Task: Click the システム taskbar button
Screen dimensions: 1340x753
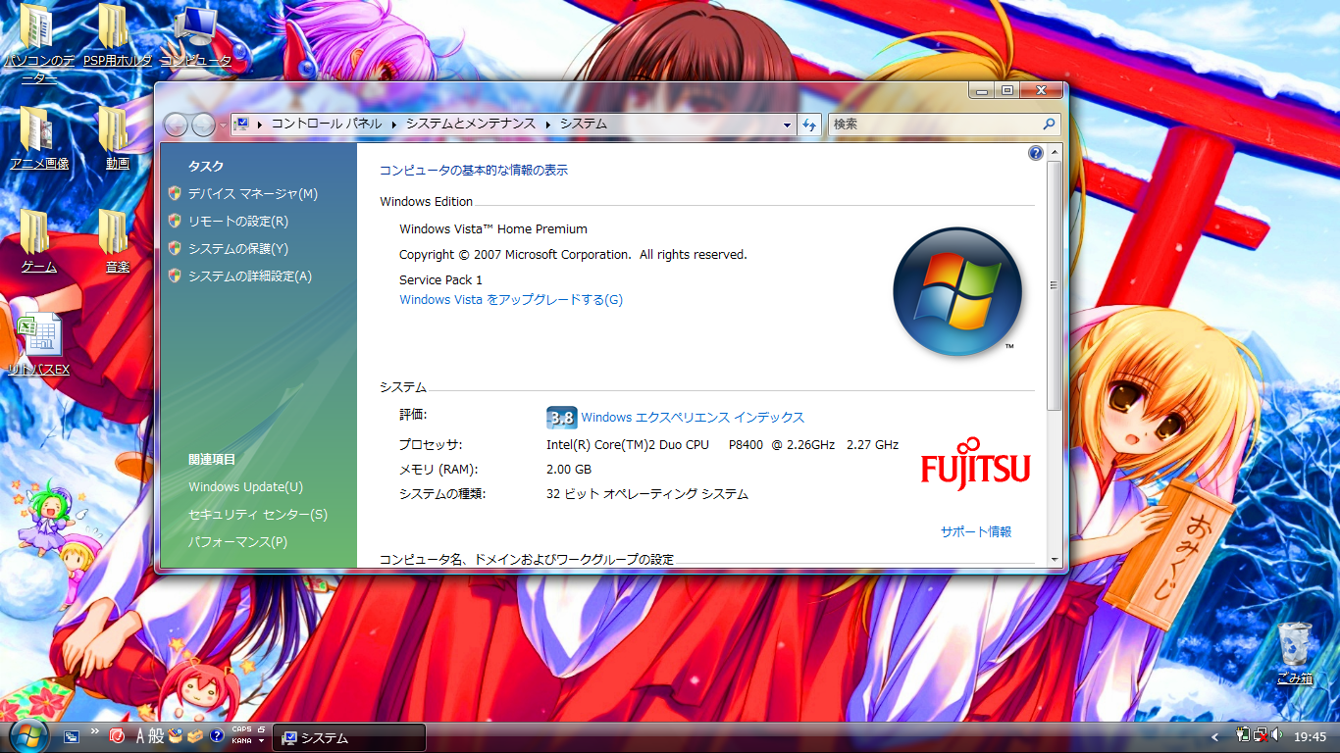Action: [x=349, y=737]
